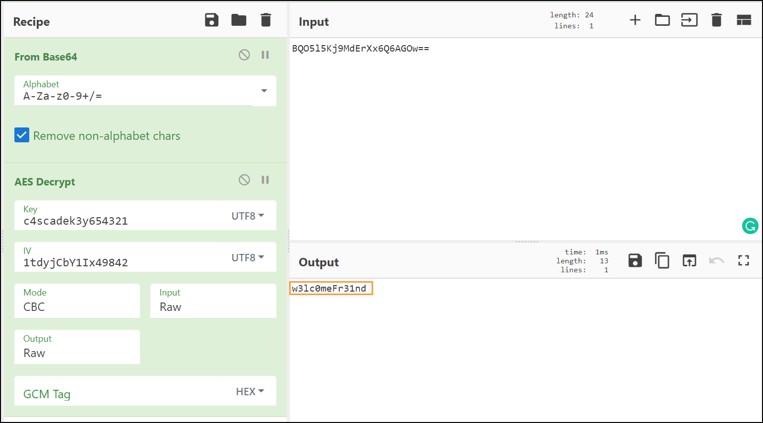Click the decrypted output w3lc0meFr31nd
Viewport: 763px width, 423px height.
click(329, 289)
